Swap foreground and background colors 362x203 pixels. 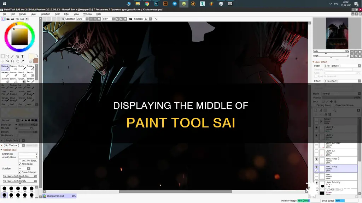(36, 55)
